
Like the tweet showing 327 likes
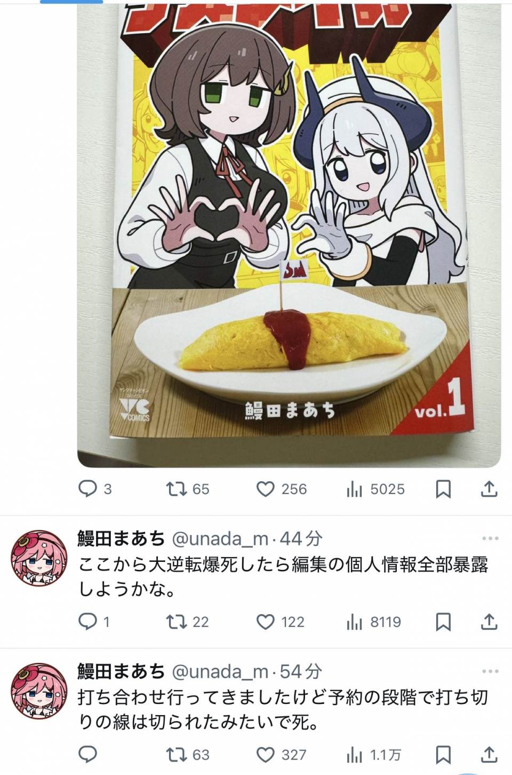point(281,755)
